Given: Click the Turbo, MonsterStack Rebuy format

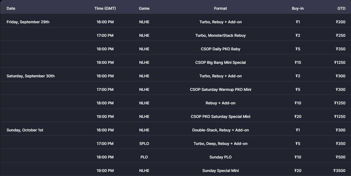Looking at the screenshot, I should click(220, 35).
